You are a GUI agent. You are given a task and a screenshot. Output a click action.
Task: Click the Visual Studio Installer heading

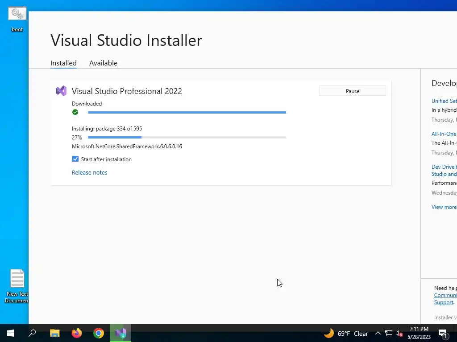tap(126, 40)
